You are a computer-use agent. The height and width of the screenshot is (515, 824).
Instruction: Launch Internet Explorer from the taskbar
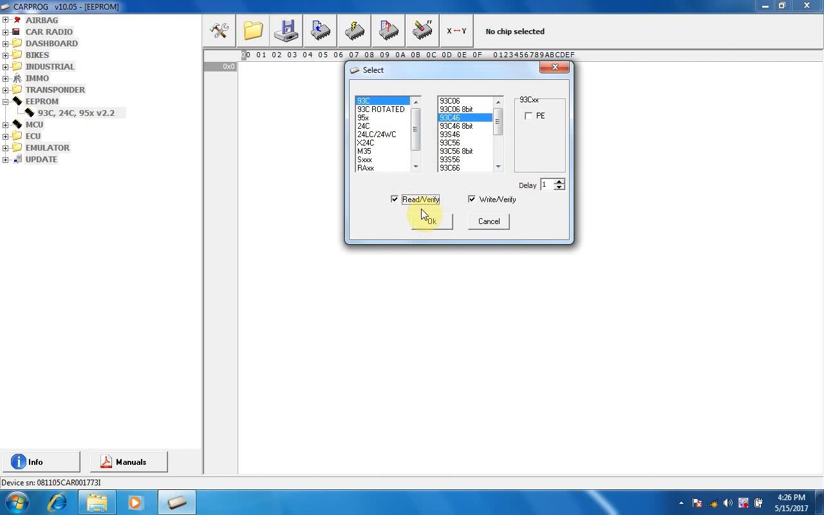point(57,502)
